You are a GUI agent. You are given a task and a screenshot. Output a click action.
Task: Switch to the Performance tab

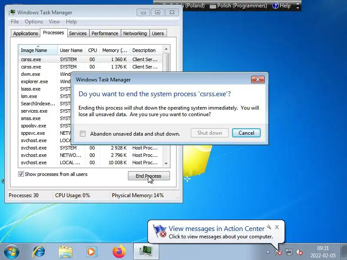click(x=105, y=33)
